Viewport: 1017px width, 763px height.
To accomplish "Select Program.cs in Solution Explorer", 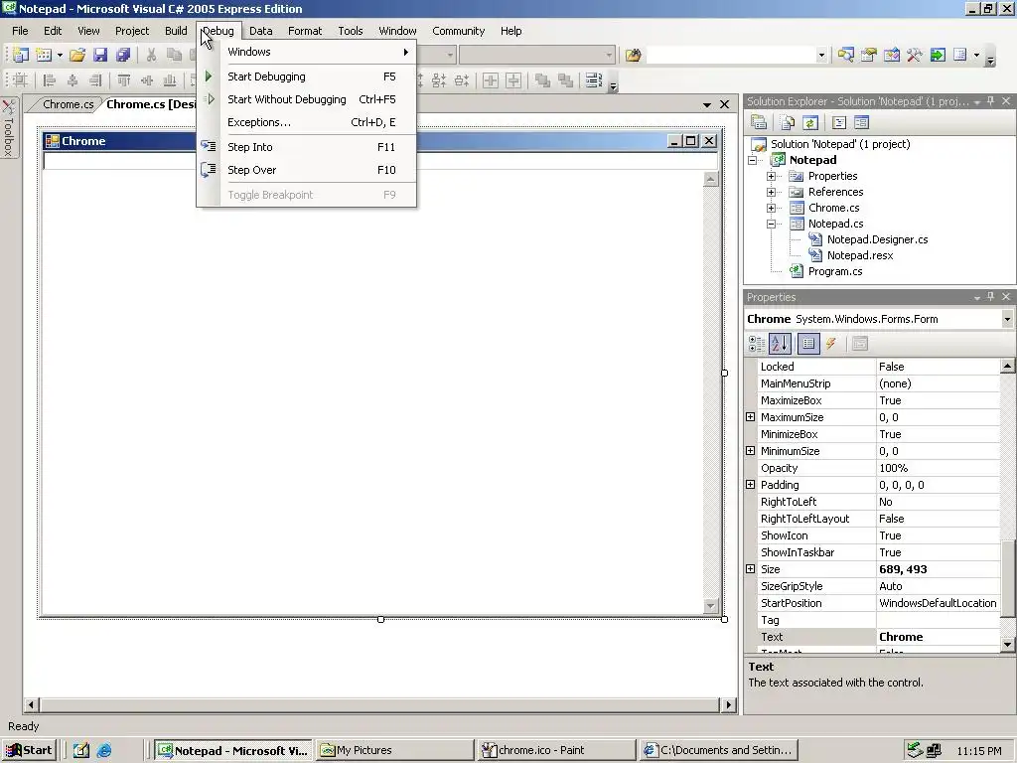I will point(834,272).
